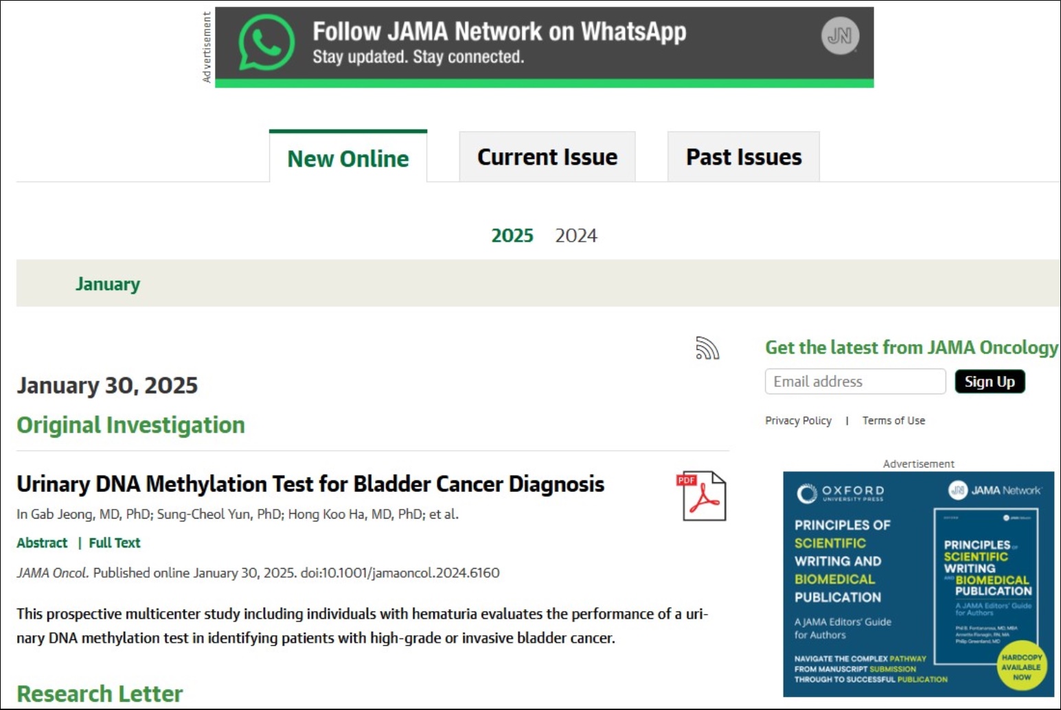Click the JAMA Network logo in ad
The width and height of the screenshot is (1061, 710).
pyautogui.click(x=995, y=490)
